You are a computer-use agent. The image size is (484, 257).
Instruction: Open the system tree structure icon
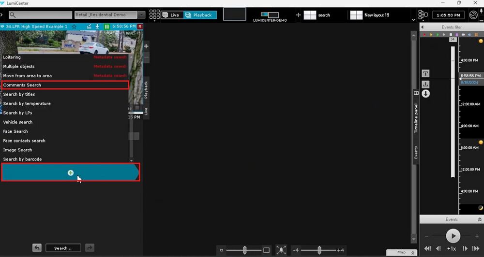(x=423, y=15)
